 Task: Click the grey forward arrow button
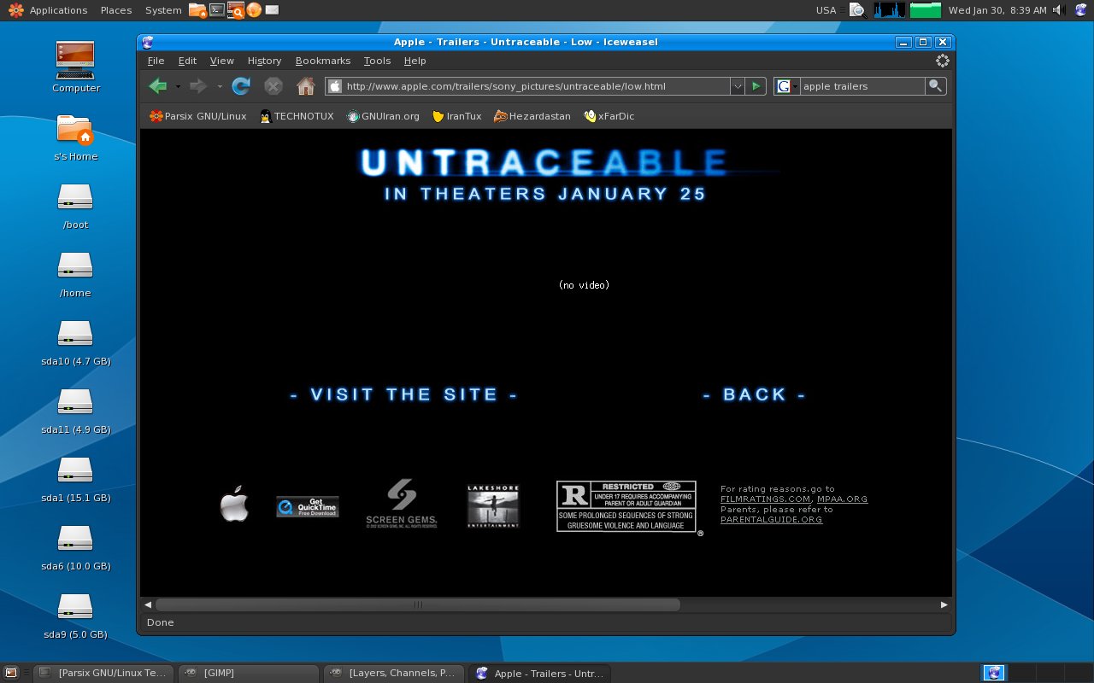(x=198, y=85)
